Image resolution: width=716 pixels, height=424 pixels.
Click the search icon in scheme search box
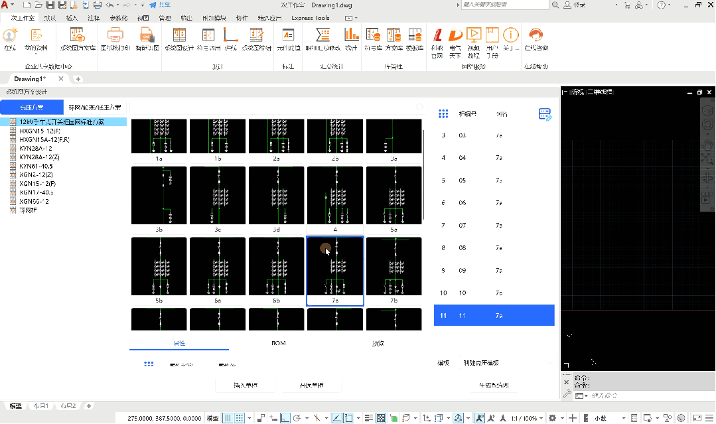point(419,107)
